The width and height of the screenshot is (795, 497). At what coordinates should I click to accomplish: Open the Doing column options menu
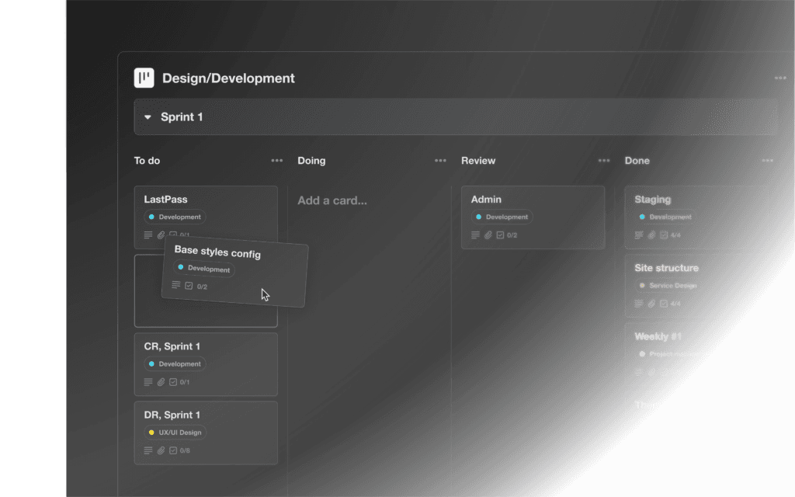[x=440, y=161]
